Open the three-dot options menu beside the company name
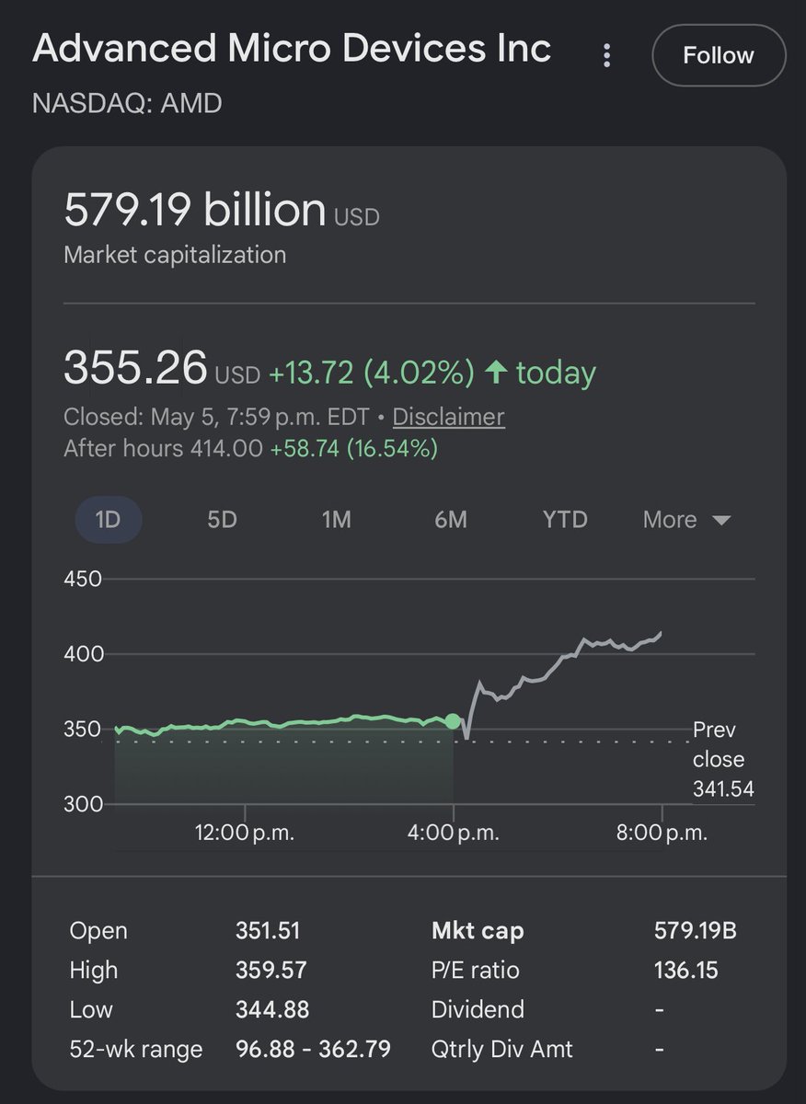Viewport: 806px width, 1104px height. [606, 55]
